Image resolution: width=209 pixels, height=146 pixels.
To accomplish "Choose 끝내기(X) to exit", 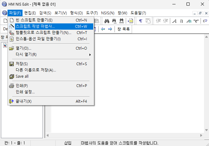I will click(x=51, y=101).
